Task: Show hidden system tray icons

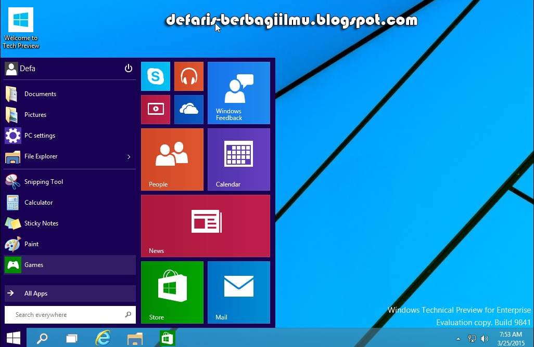Action: 458,339
